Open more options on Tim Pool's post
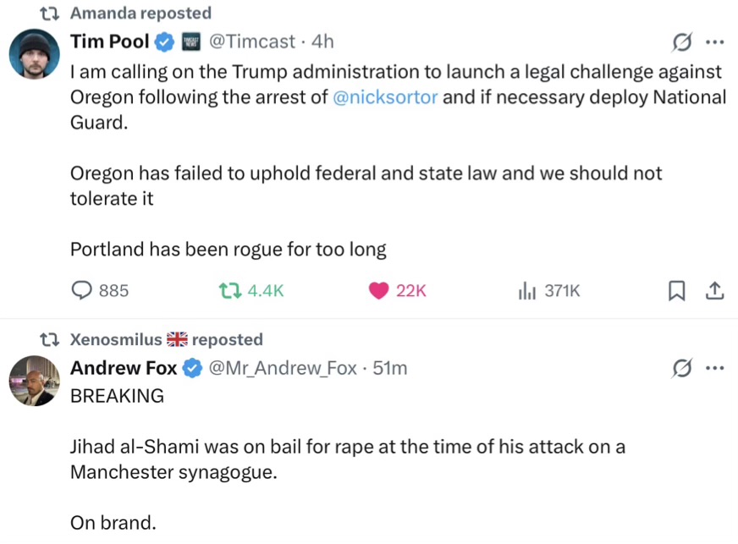 pyautogui.click(x=714, y=41)
